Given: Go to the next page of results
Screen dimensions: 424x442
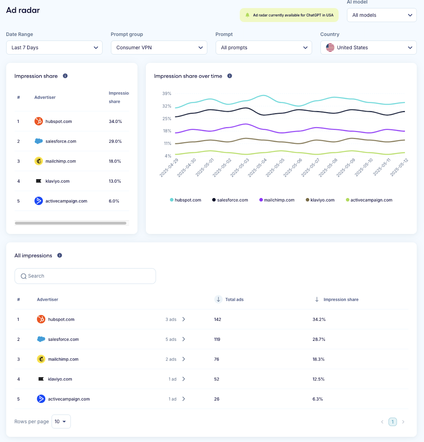Looking at the screenshot, I should click(403, 422).
